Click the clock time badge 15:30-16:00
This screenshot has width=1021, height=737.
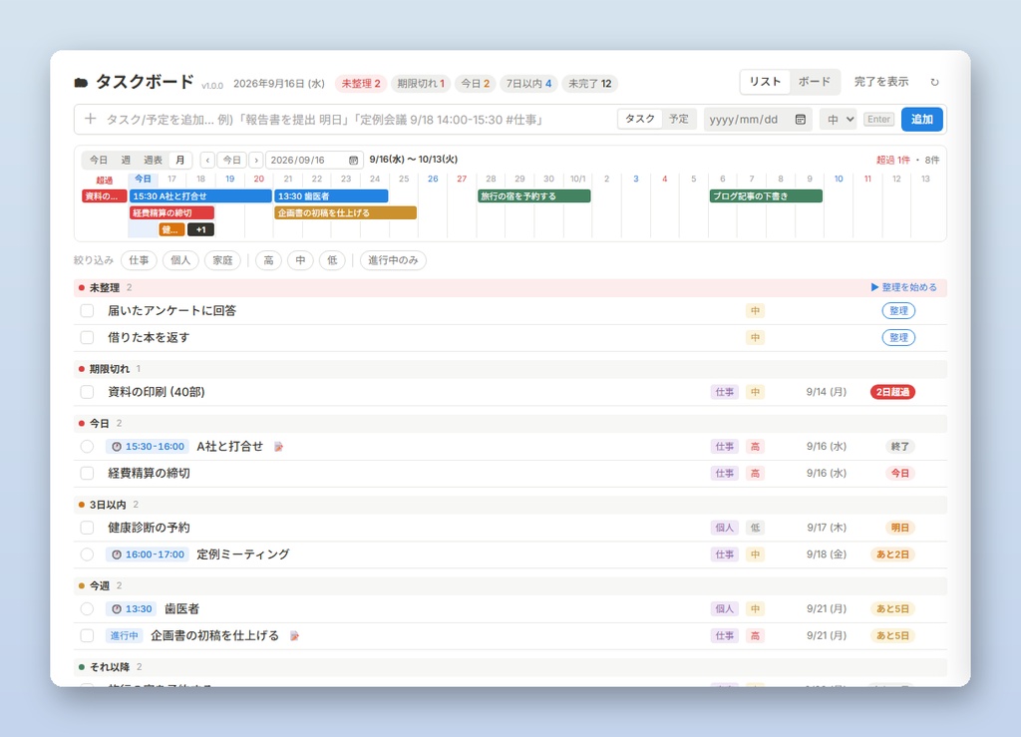(x=148, y=447)
